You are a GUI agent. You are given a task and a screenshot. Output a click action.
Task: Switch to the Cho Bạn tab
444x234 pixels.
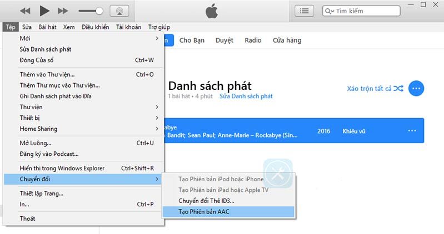click(192, 40)
